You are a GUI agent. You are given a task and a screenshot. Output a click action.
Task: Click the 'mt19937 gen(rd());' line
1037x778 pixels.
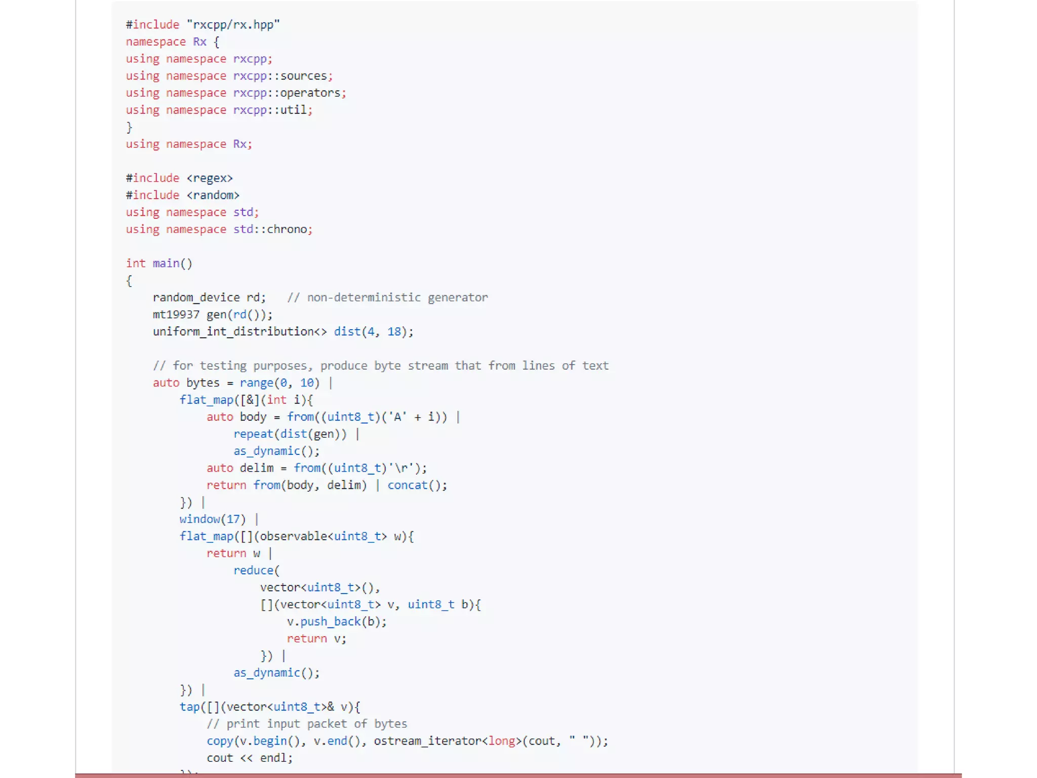(212, 315)
